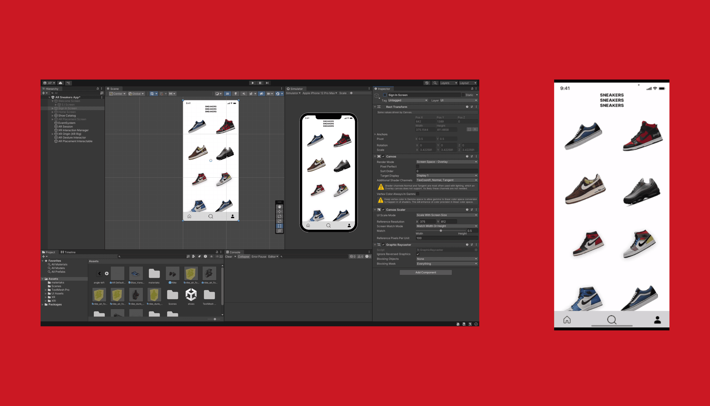Enable the Sign In Screen active checkbox
Image resolution: width=710 pixels, height=406 pixels.
[385, 95]
